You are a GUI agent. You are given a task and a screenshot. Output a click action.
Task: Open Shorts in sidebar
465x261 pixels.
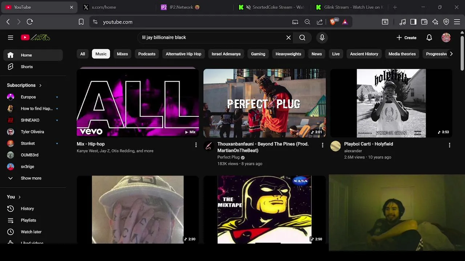33,67
